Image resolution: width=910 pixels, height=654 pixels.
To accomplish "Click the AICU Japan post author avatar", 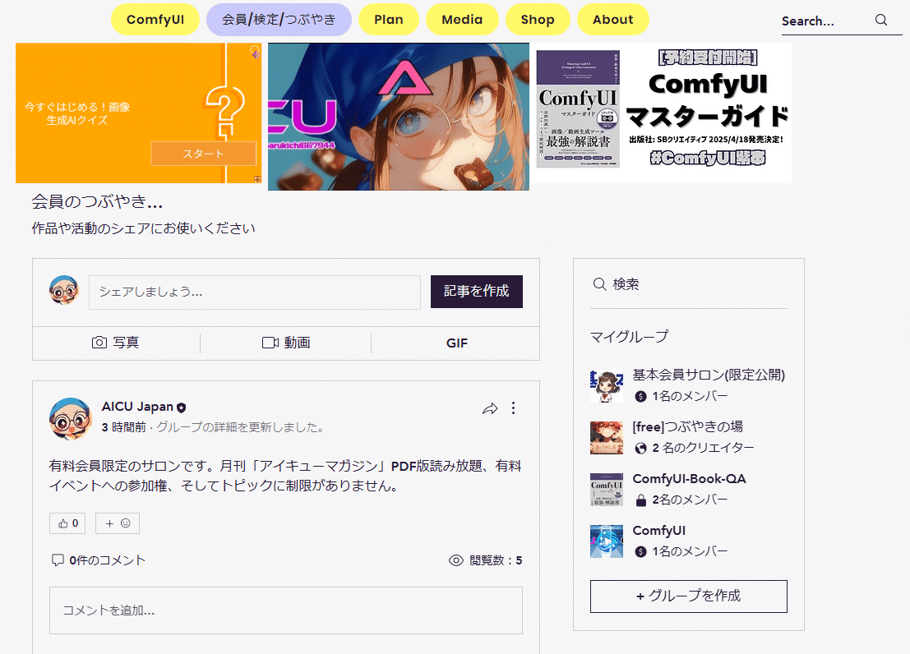I will 70,418.
